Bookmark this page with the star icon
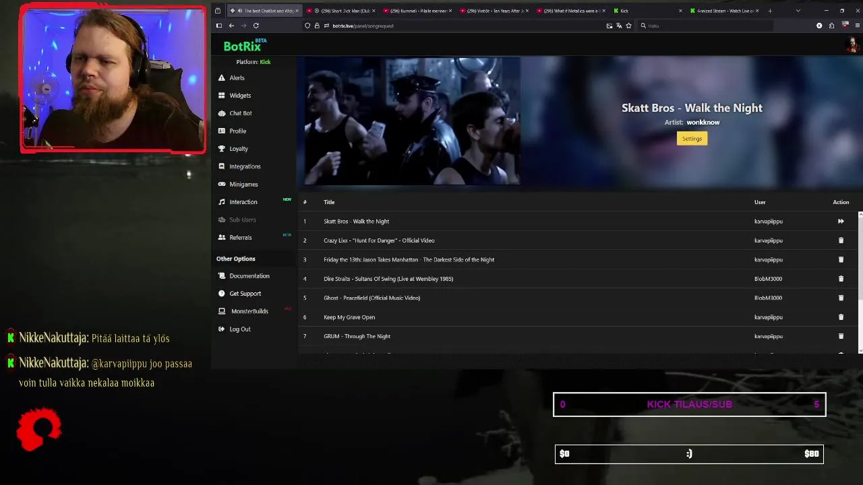 click(628, 26)
